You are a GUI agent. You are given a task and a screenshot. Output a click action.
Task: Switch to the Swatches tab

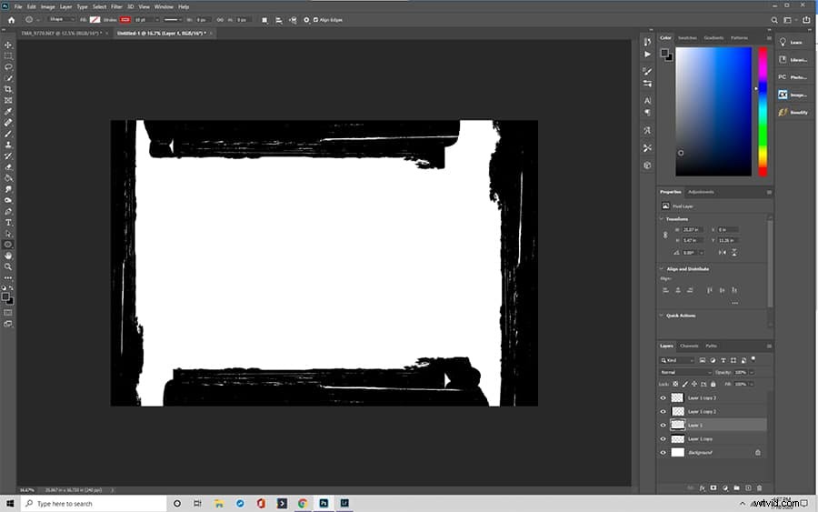click(687, 37)
